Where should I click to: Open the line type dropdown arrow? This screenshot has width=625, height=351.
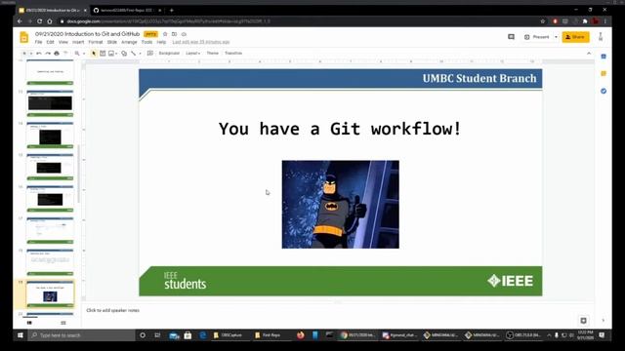[140, 54]
